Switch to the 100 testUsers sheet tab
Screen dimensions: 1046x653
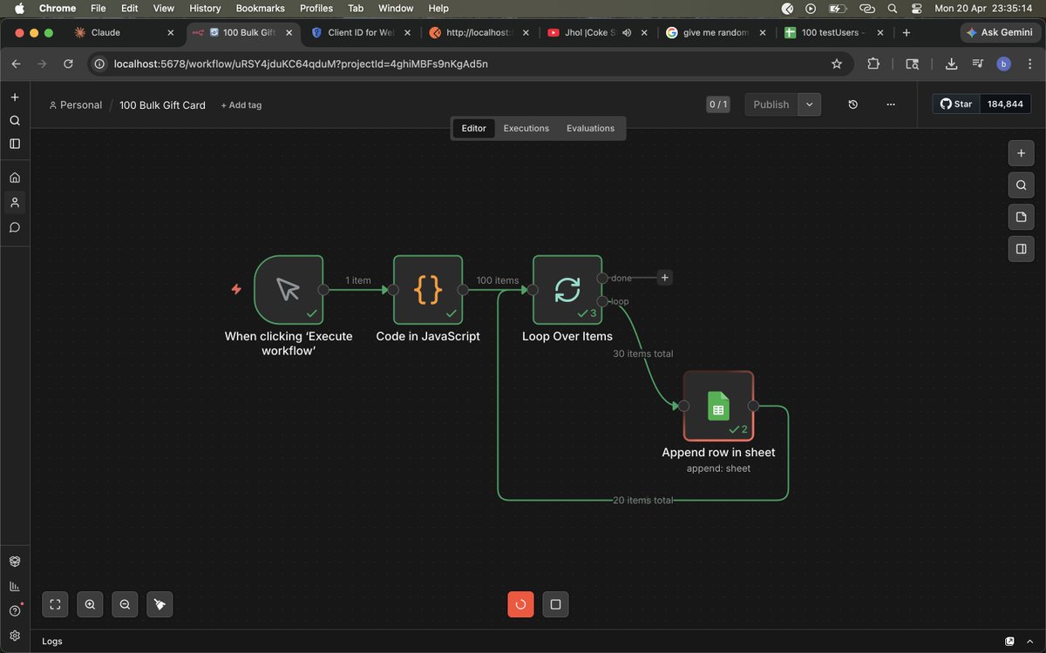[x=832, y=32]
